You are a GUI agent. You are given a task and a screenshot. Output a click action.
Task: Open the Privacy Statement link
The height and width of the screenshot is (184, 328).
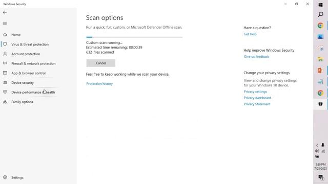click(257, 104)
